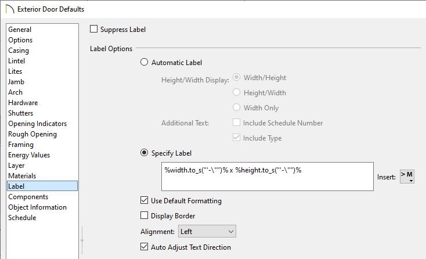Switch to the Casing panel
426x259 pixels.
click(x=19, y=51)
